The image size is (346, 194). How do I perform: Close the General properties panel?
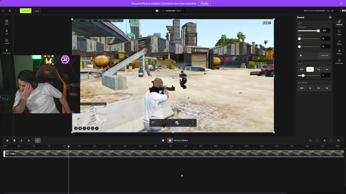(330, 17)
